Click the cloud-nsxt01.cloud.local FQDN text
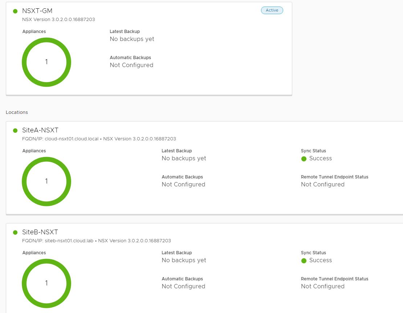This screenshot has width=403, height=313. click(x=72, y=139)
